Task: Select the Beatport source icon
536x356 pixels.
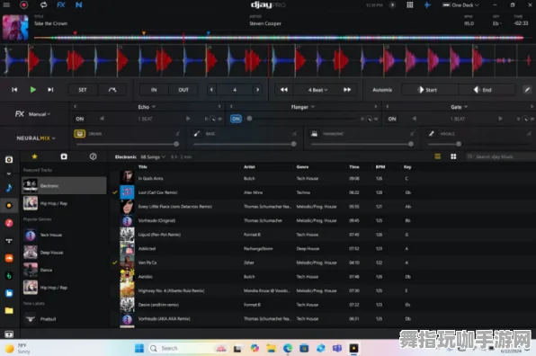Action: (x=9, y=276)
